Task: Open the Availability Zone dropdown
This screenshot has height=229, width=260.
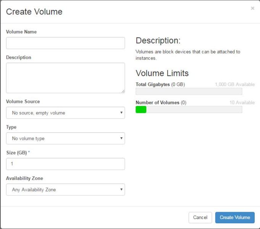Action: click(x=65, y=190)
